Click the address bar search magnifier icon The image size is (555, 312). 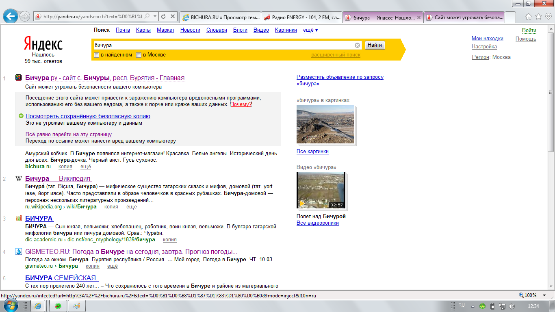[x=147, y=17]
